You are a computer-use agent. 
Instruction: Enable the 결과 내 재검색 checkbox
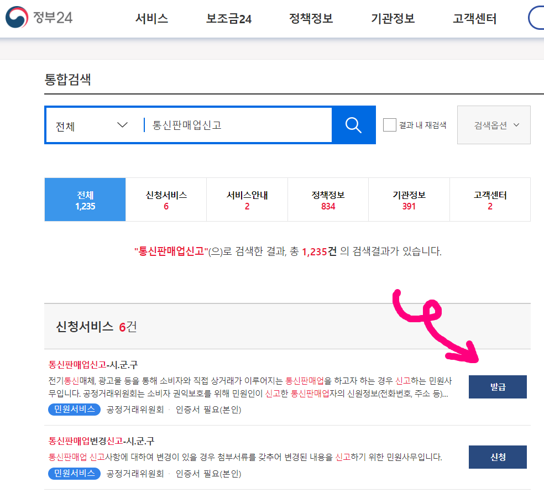[390, 125]
